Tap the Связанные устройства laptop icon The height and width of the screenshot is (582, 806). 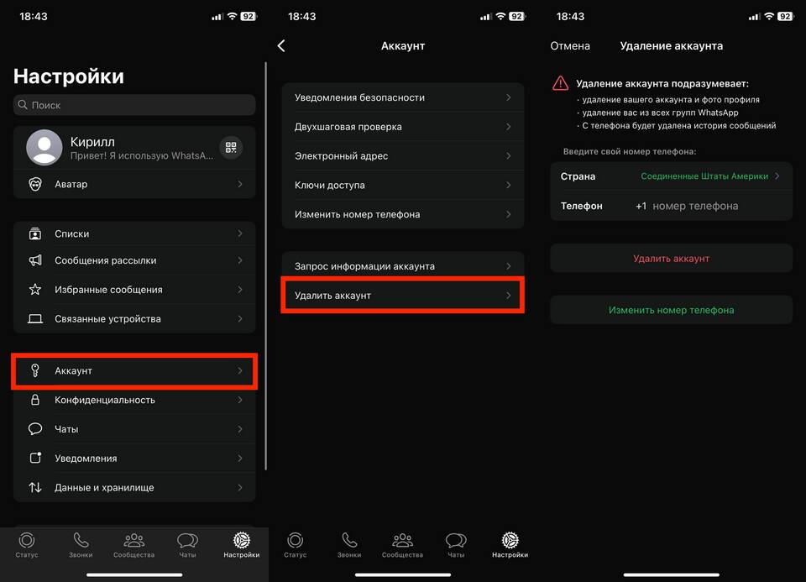(35, 319)
